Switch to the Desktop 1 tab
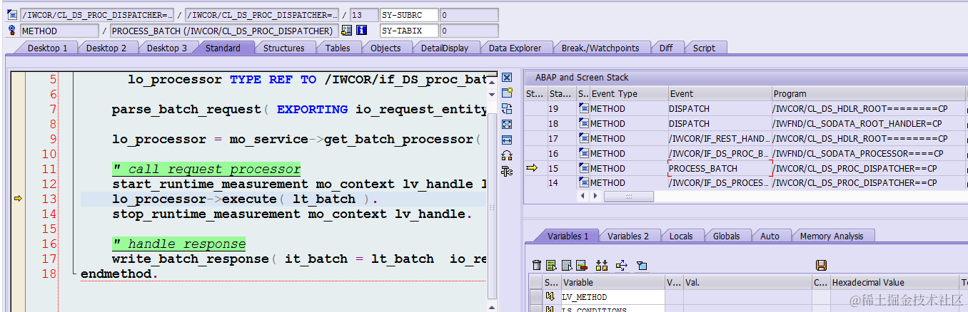This screenshot has width=968, height=312. click(48, 48)
